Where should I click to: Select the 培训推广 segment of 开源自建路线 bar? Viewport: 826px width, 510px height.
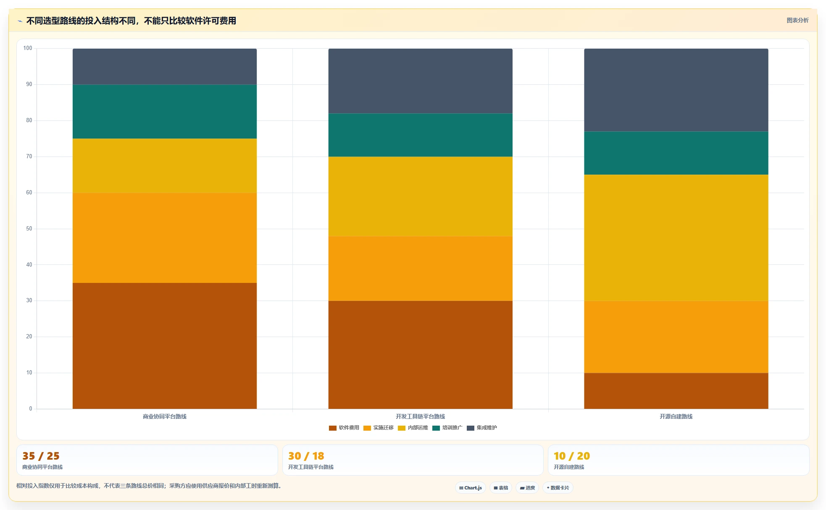(676, 153)
